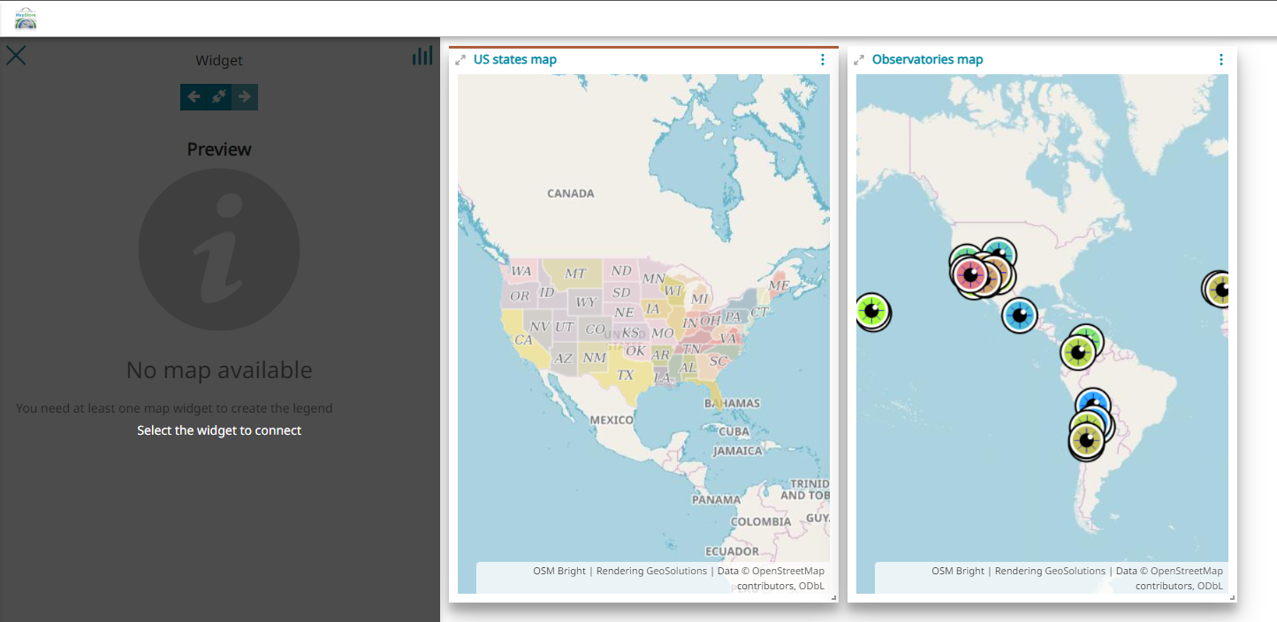Click Texas on the US states map

click(x=625, y=375)
